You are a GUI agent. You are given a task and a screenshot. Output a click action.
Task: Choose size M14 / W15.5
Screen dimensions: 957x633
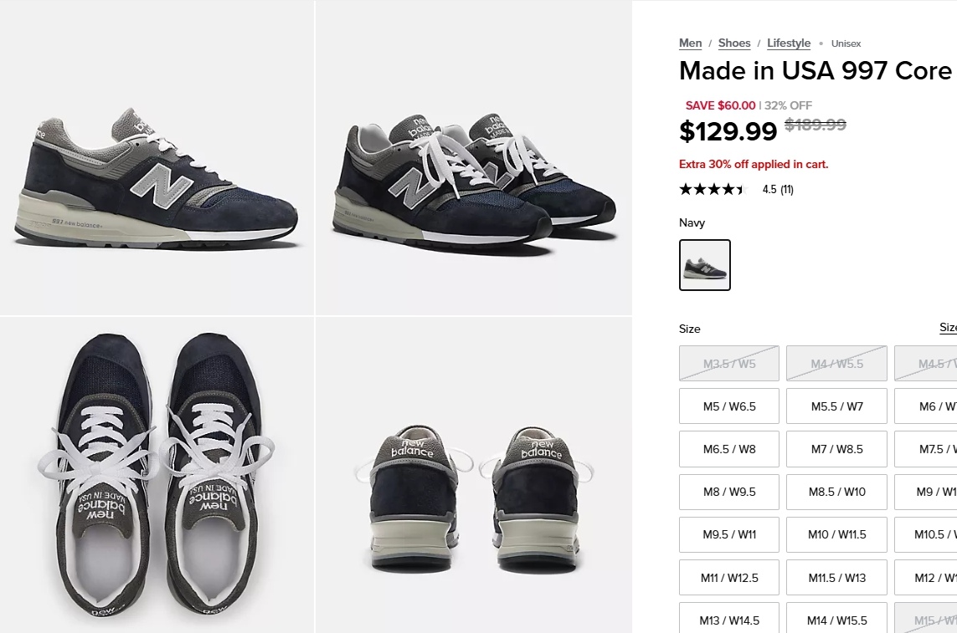tap(836, 620)
